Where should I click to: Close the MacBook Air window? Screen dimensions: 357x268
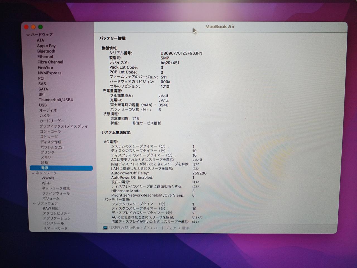point(26,27)
